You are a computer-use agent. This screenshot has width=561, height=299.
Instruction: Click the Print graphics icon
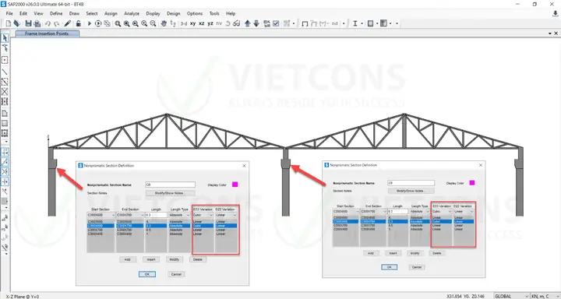pyautogui.click(x=37, y=23)
